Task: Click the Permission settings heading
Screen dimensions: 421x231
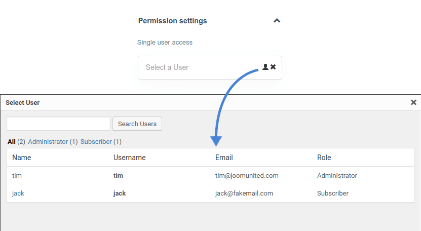Action: click(x=172, y=21)
